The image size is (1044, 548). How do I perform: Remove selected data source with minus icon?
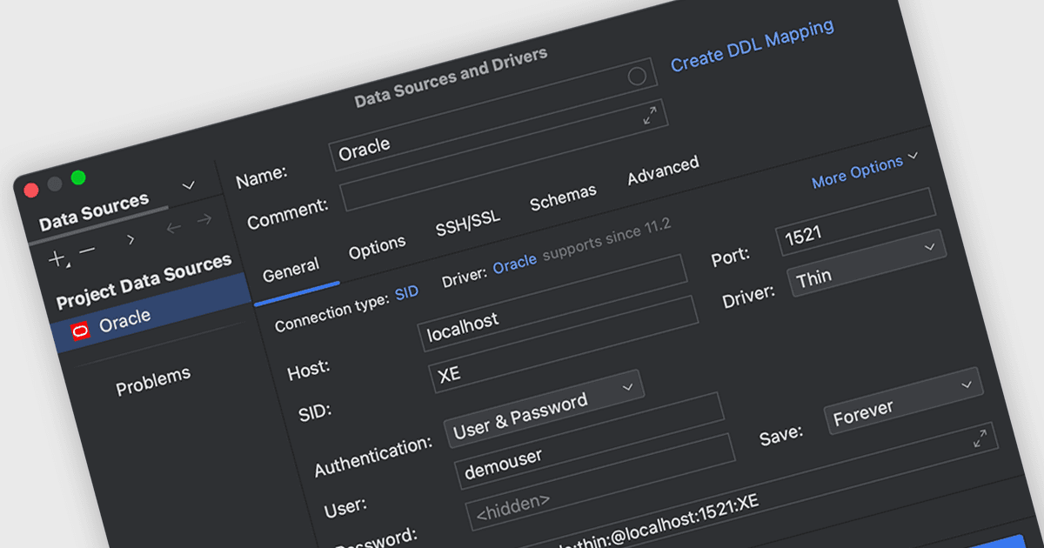pos(87,251)
